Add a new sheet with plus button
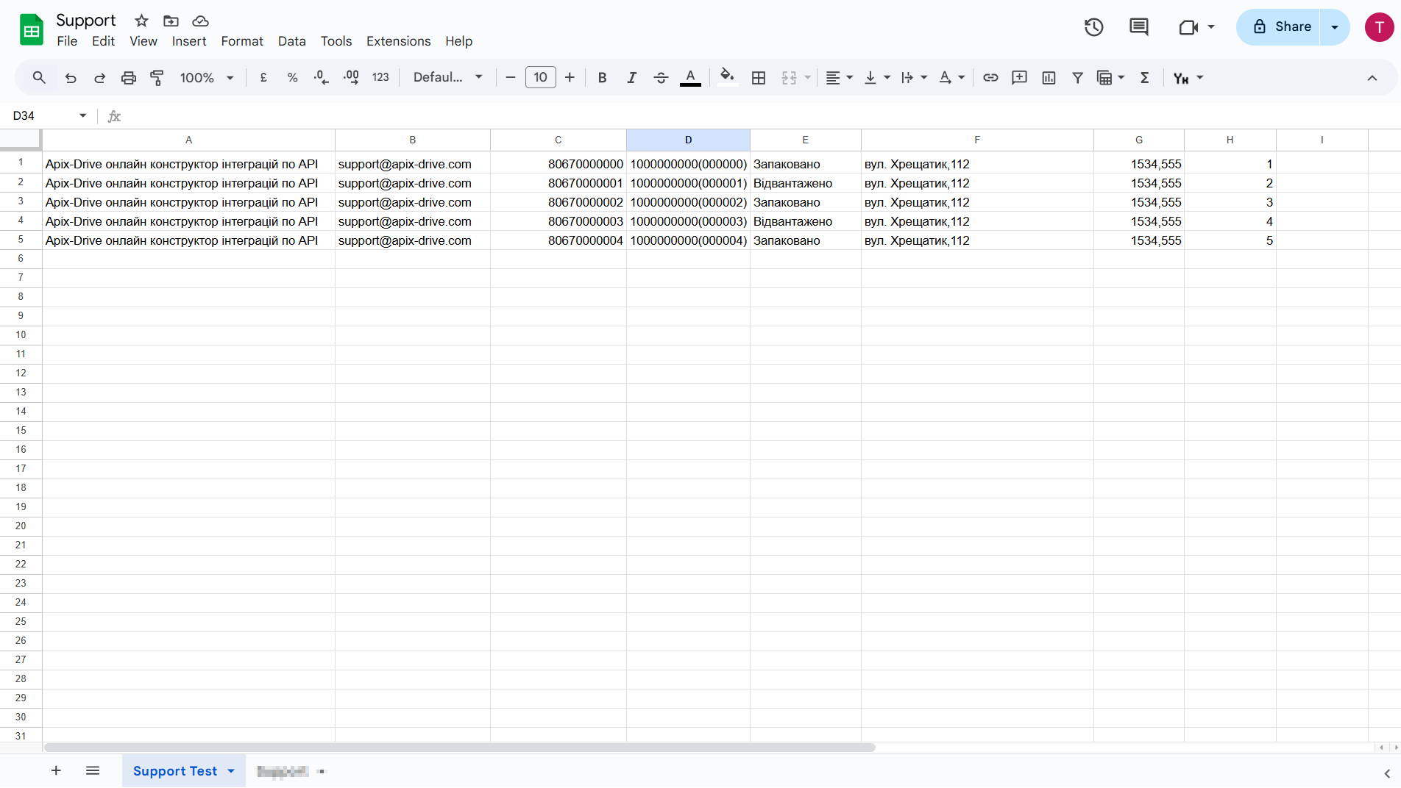1401x788 pixels. coord(56,770)
